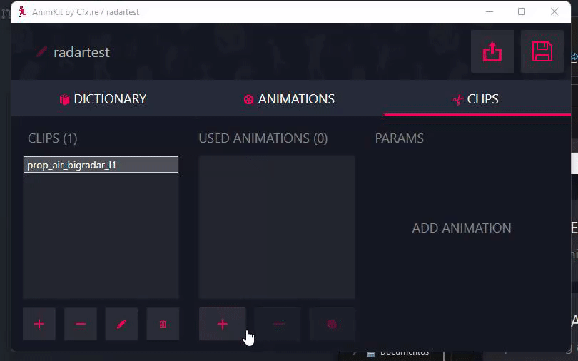Rename clip with the pencil edit button
Image resolution: width=578 pixels, height=361 pixels.
121,324
